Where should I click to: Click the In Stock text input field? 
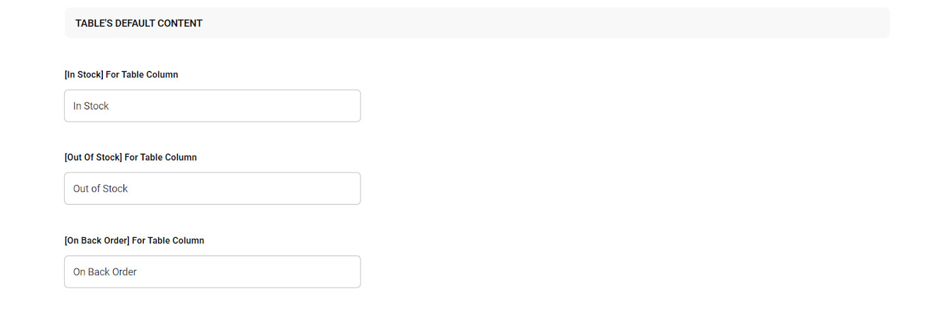tap(212, 106)
